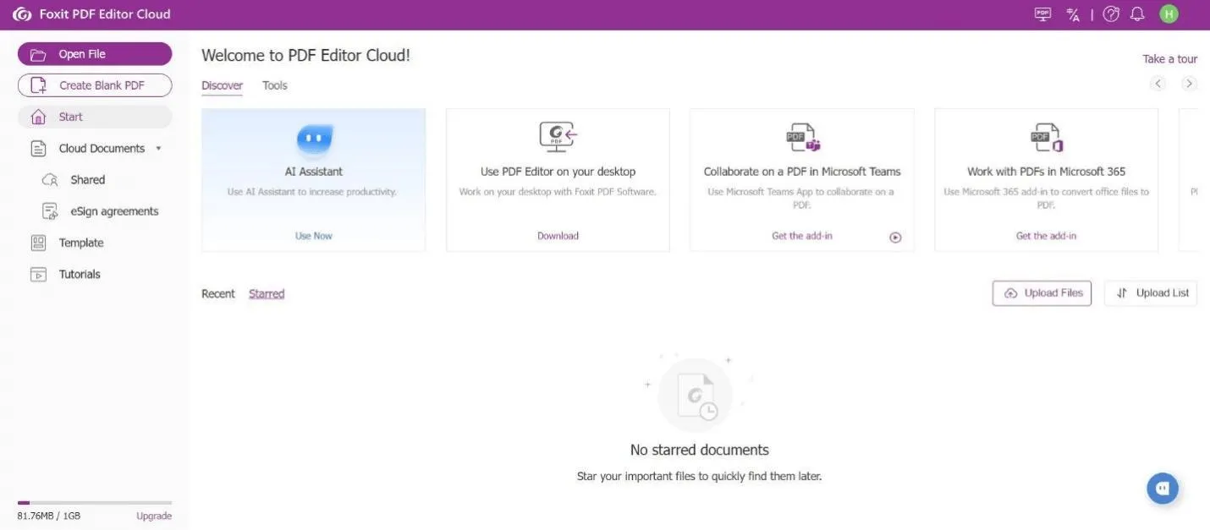Play the Microsoft Teams video icon
Screen dimensions: 1210x530
click(895, 238)
